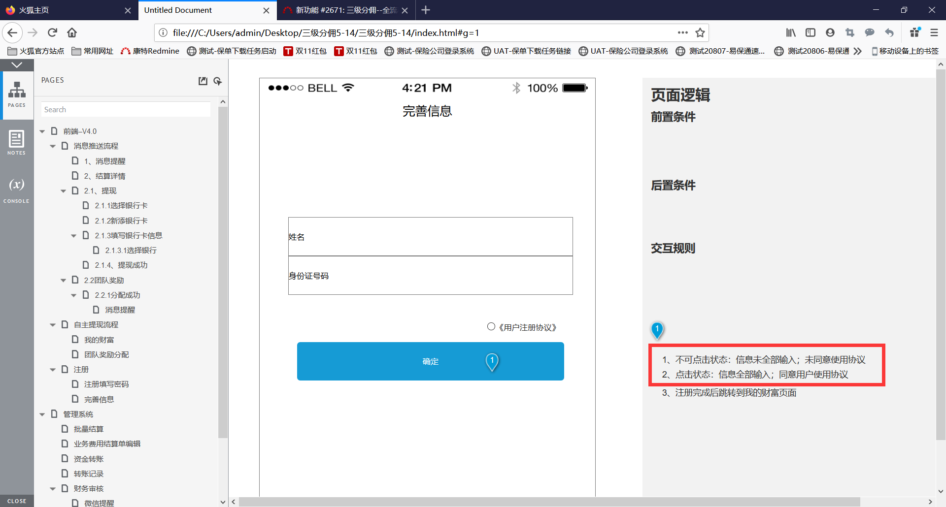Open the Firefox library
This screenshot has width=946, height=507.
(791, 33)
